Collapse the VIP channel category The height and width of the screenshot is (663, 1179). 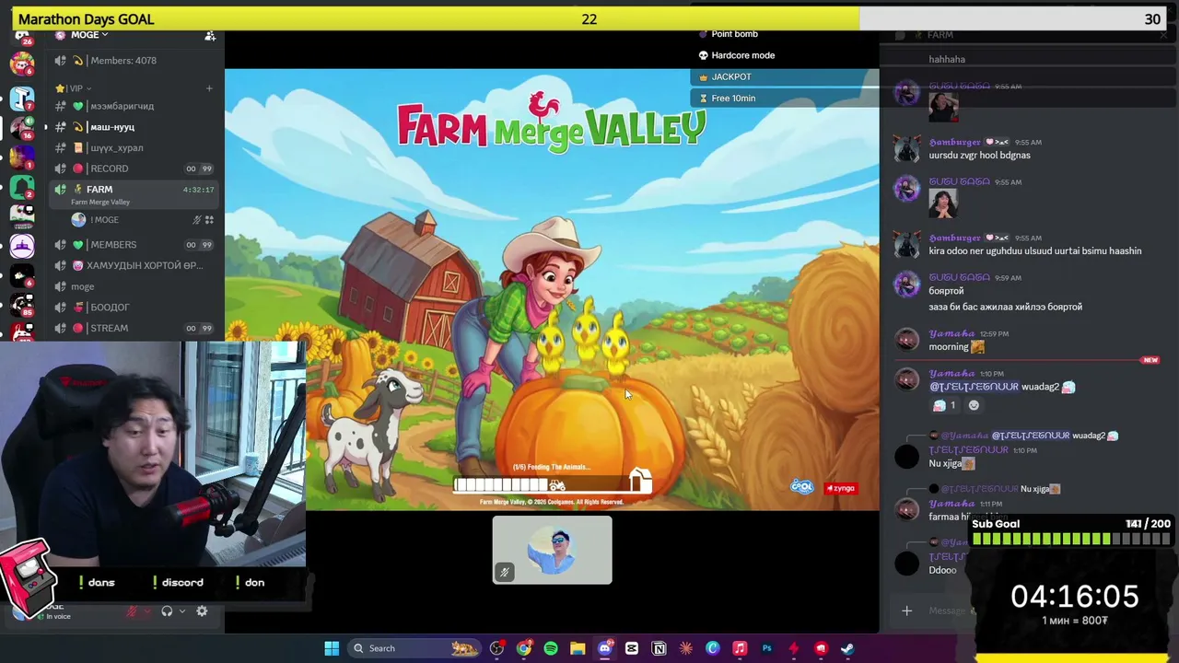click(x=75, y=88)
